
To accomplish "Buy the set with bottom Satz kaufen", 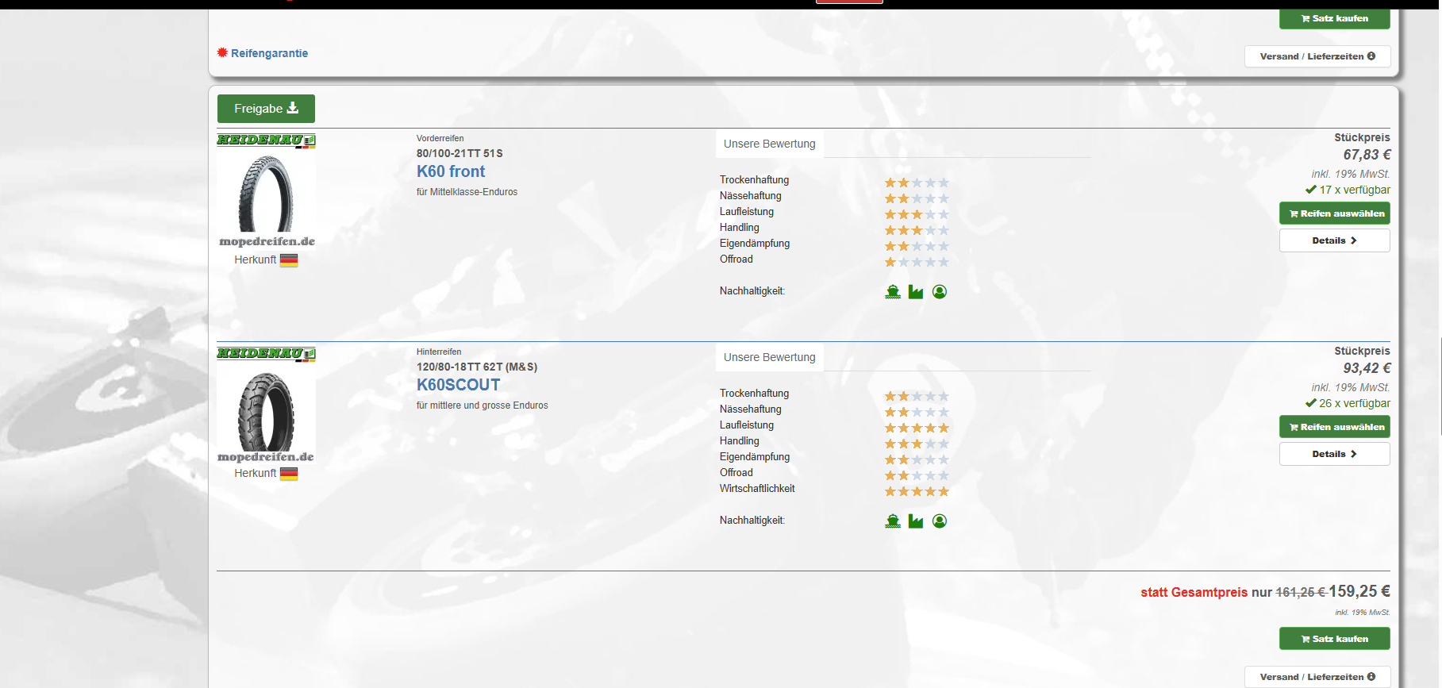I will [1334, 639].
